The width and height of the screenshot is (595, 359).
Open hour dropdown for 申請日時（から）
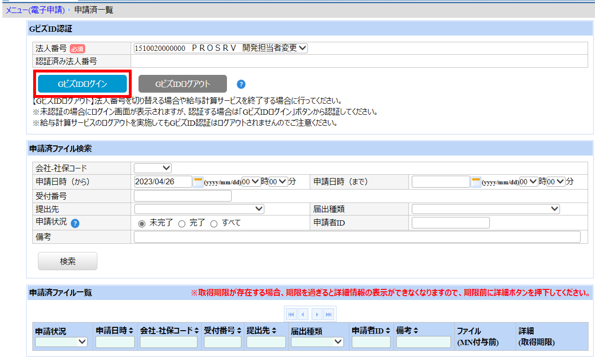(x=251, y=182)
